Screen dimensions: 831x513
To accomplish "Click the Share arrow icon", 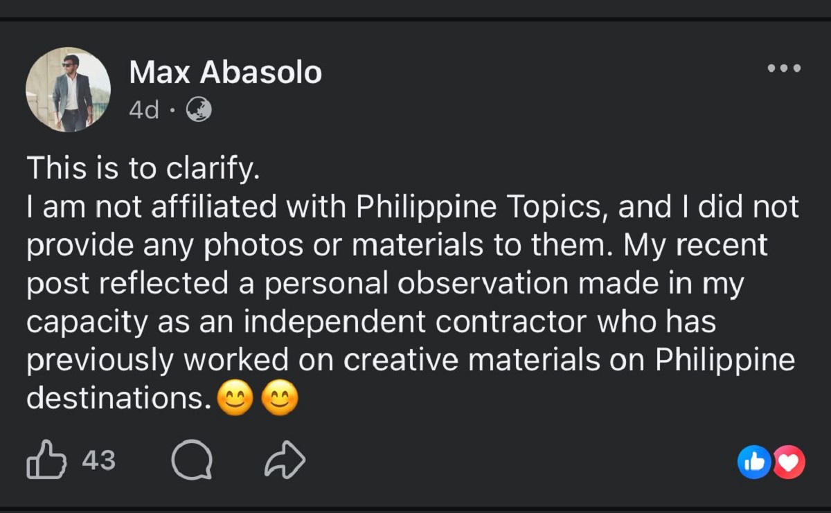I will tap(285, 461).
